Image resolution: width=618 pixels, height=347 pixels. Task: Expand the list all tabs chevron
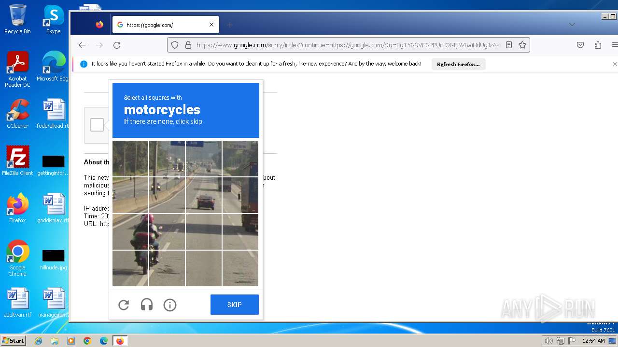coord(572,25)
